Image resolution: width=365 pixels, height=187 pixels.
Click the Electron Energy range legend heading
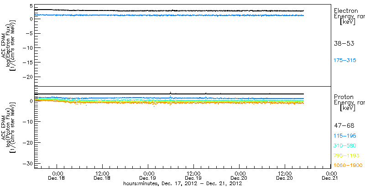point(349,16)
